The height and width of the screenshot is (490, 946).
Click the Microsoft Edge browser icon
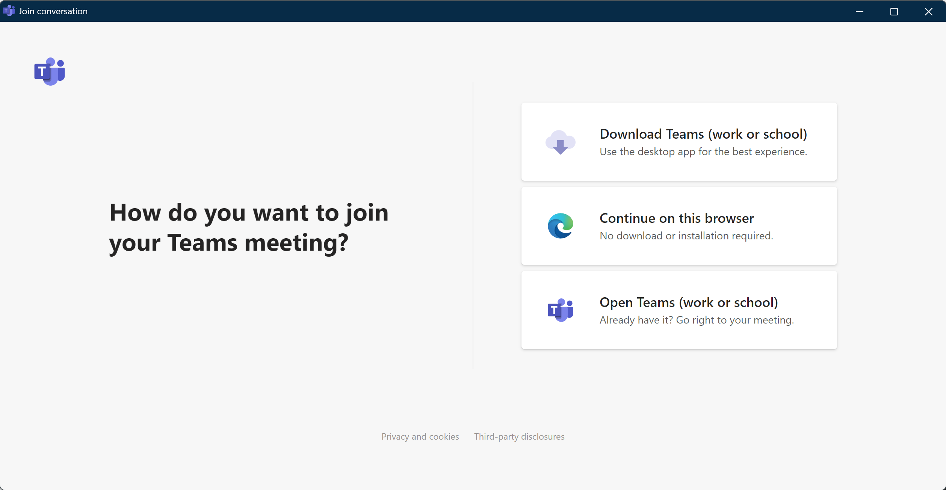coord(560,226)
